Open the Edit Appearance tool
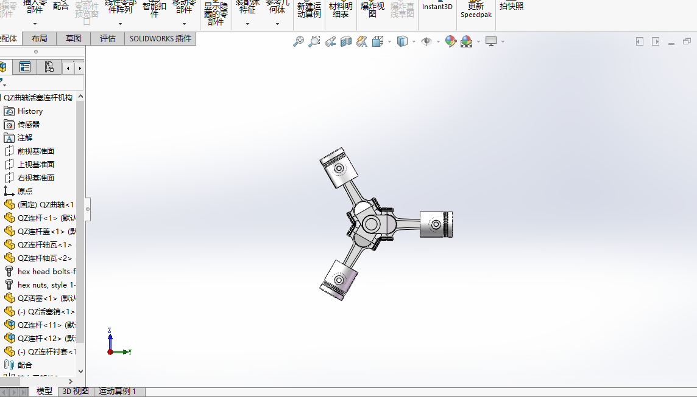 click(451, 41)
